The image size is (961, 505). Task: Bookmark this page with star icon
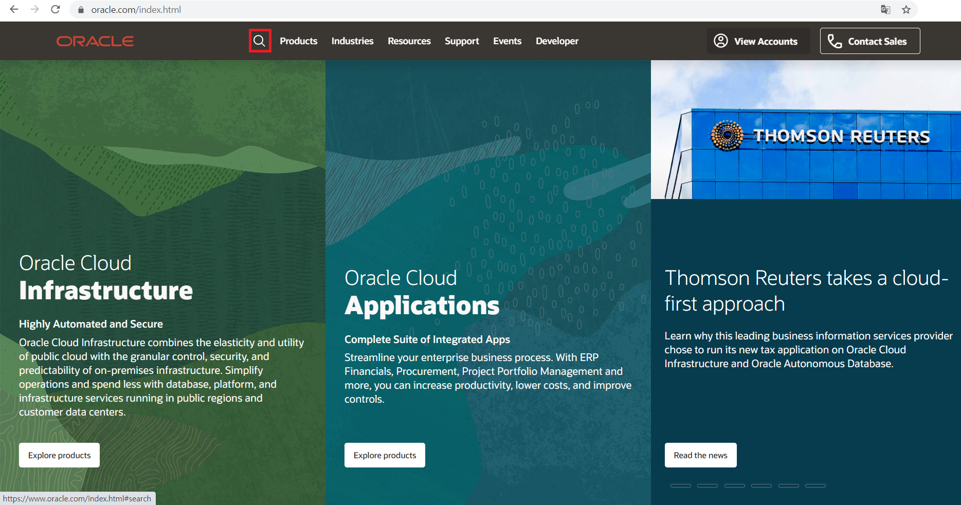tap(906, 9)
